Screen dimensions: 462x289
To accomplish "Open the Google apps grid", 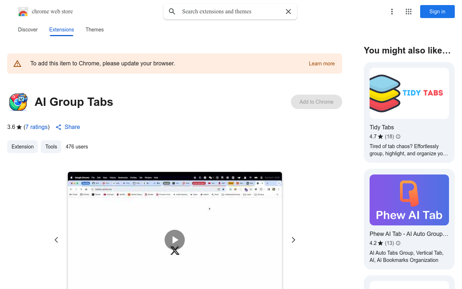I will [x=408, y=12].
